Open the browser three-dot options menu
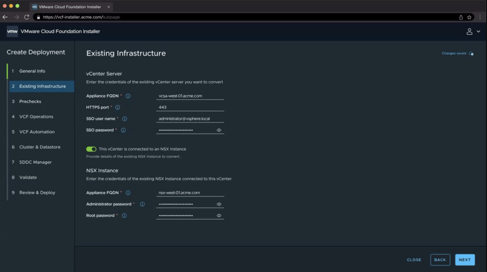487x272 pixels. [480, 17]
